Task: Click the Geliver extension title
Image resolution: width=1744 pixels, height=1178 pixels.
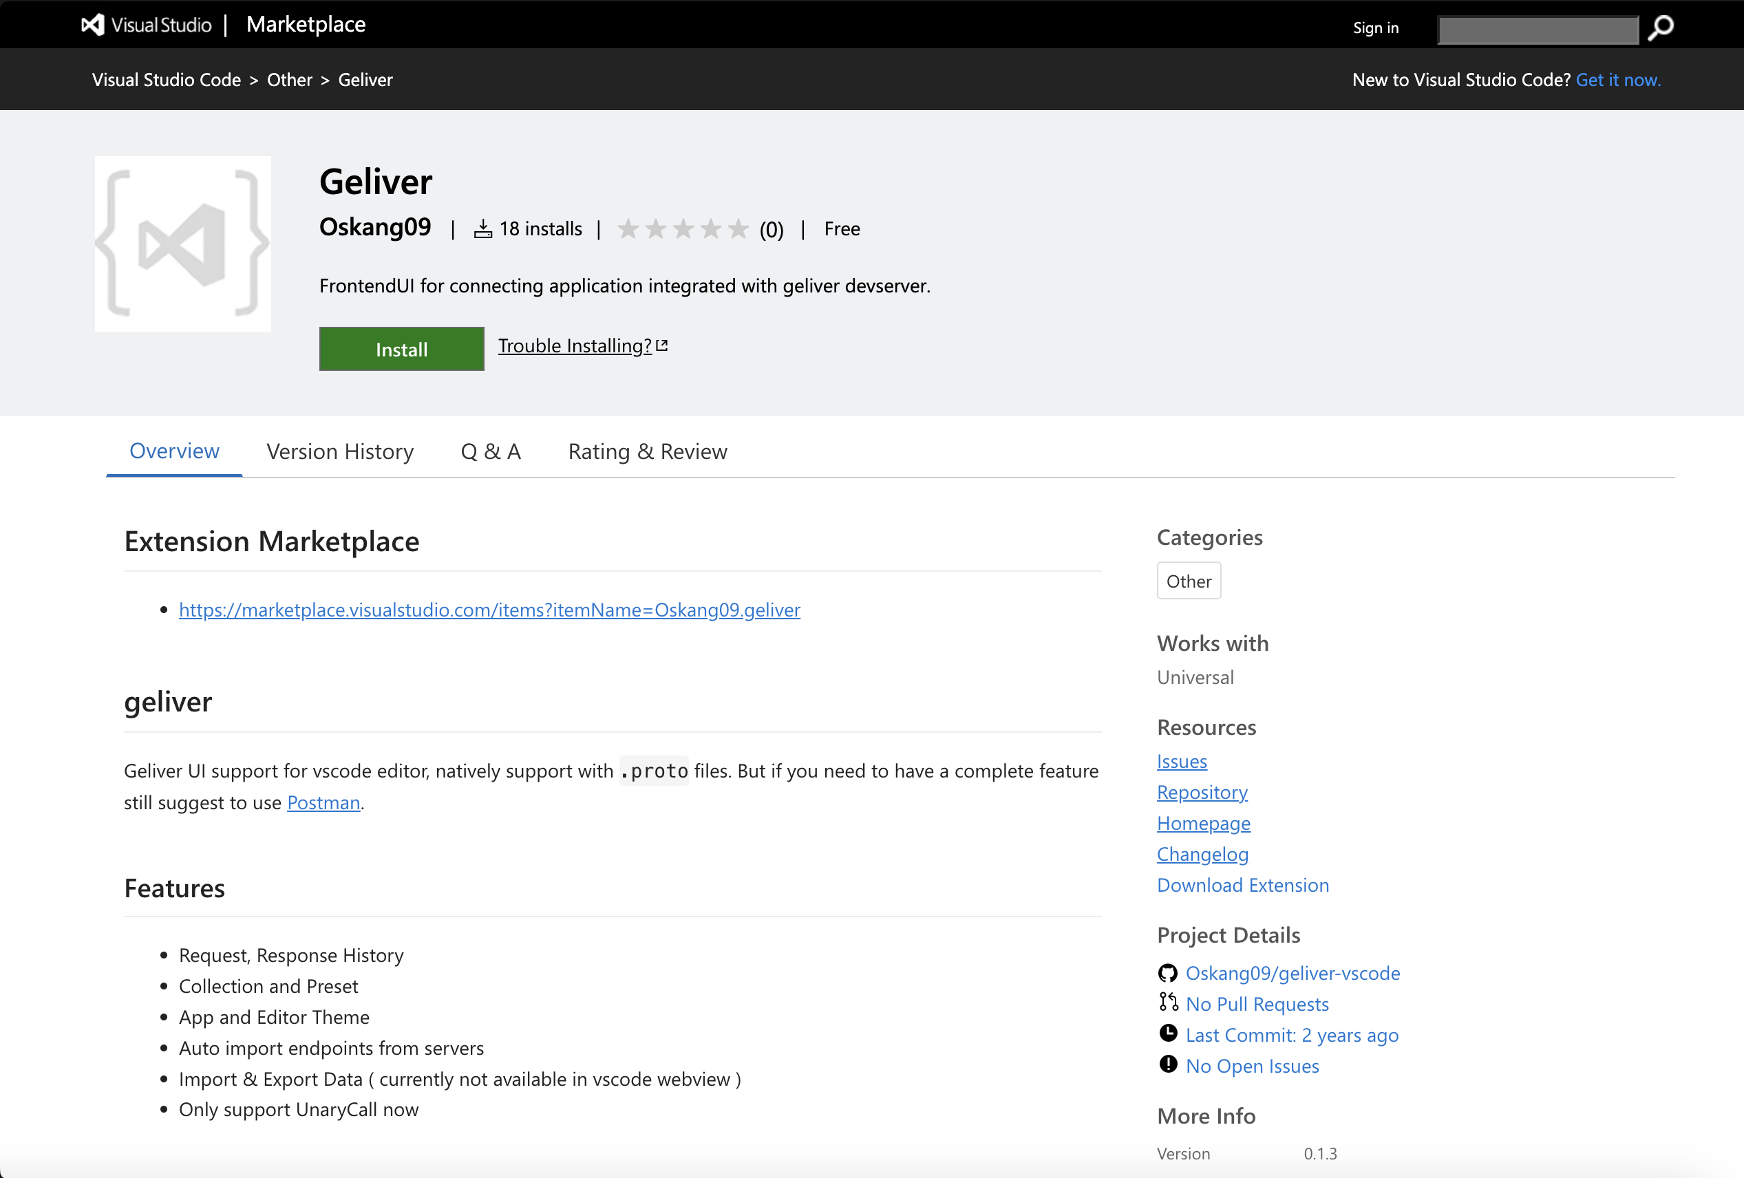Action: pos(375,182)
